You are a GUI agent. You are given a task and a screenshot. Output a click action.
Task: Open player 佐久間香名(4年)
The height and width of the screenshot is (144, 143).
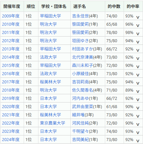pyautogui.click(x=87, y=90)
